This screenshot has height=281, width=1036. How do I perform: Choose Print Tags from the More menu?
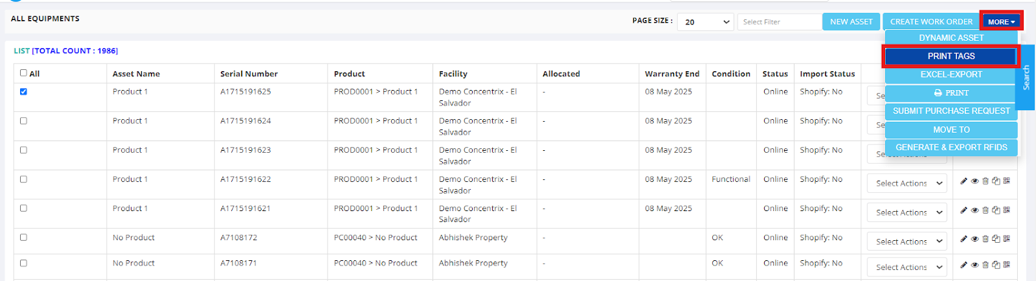coord(951,56)
